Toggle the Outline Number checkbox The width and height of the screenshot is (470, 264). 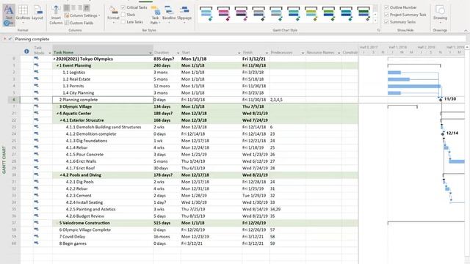coord(387,7)
